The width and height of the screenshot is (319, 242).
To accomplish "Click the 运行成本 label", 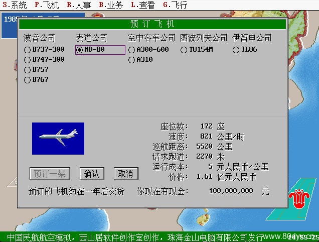I will pos(170,167).
